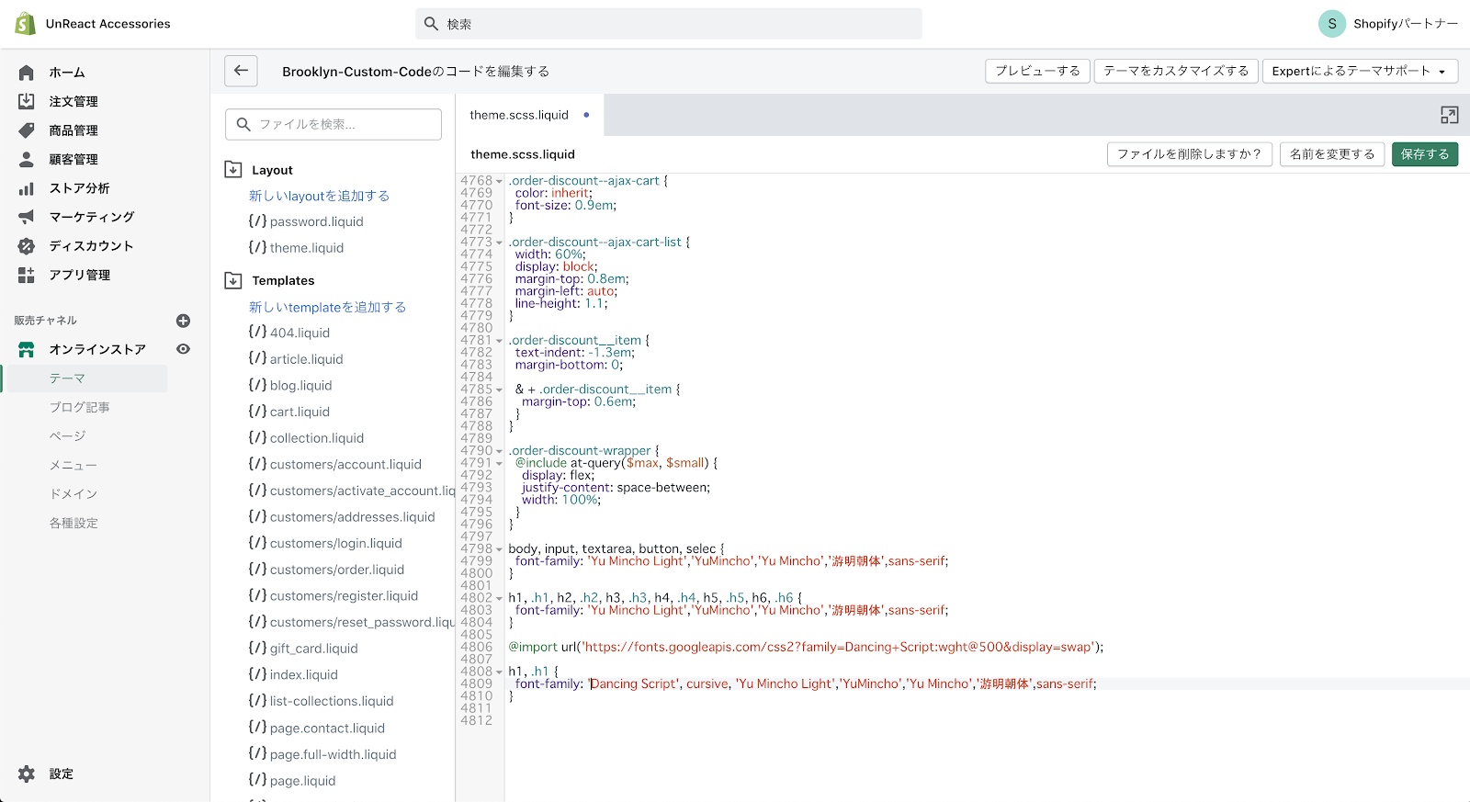Click the Shopify logo icon
Screen dimensions: 1470x802
25,24
